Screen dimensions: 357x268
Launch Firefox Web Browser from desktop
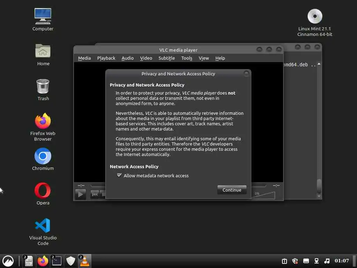pos(43,127)
